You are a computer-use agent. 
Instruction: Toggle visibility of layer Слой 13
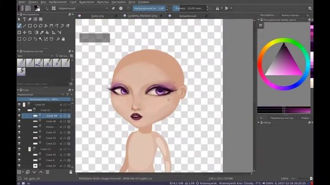point(19,149)
